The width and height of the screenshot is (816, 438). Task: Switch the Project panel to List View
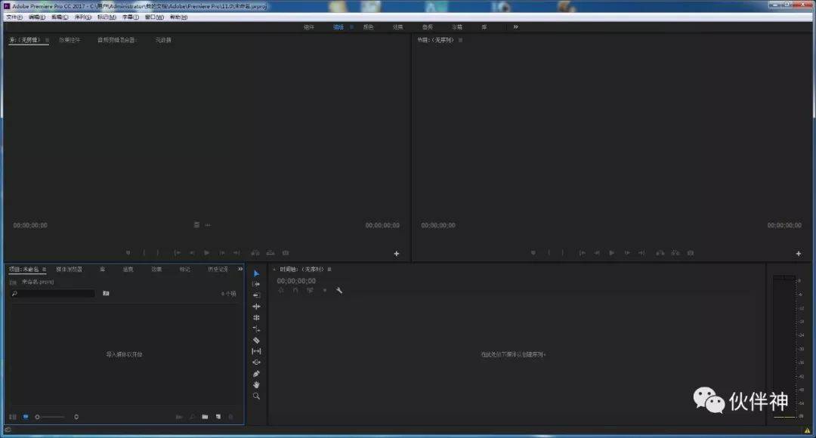13,417
